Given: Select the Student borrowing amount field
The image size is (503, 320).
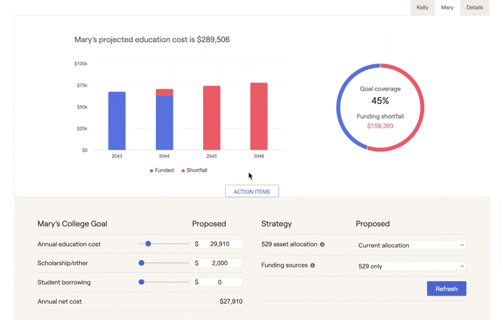Looking at the screenshot, I should (222, 282).
